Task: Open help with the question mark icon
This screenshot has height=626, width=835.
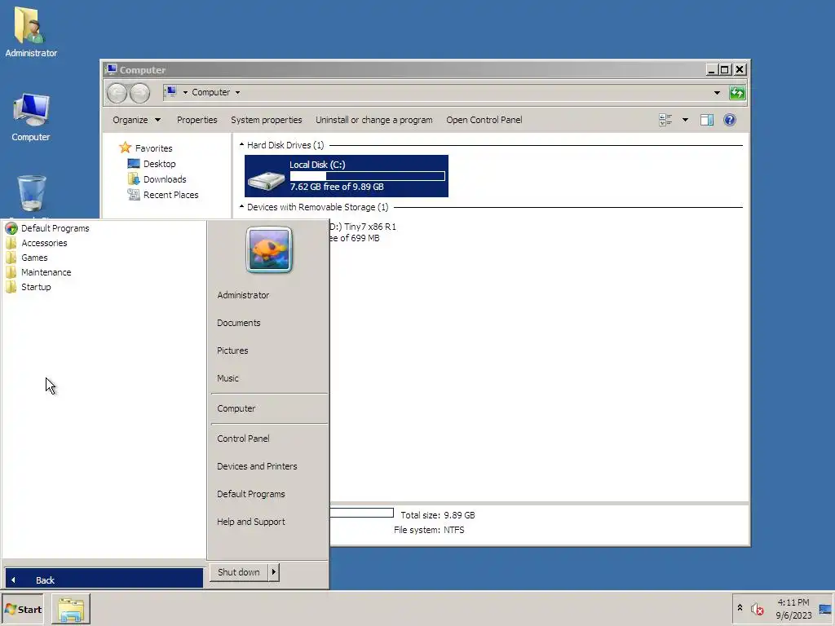Action: [x=730, y=120]
